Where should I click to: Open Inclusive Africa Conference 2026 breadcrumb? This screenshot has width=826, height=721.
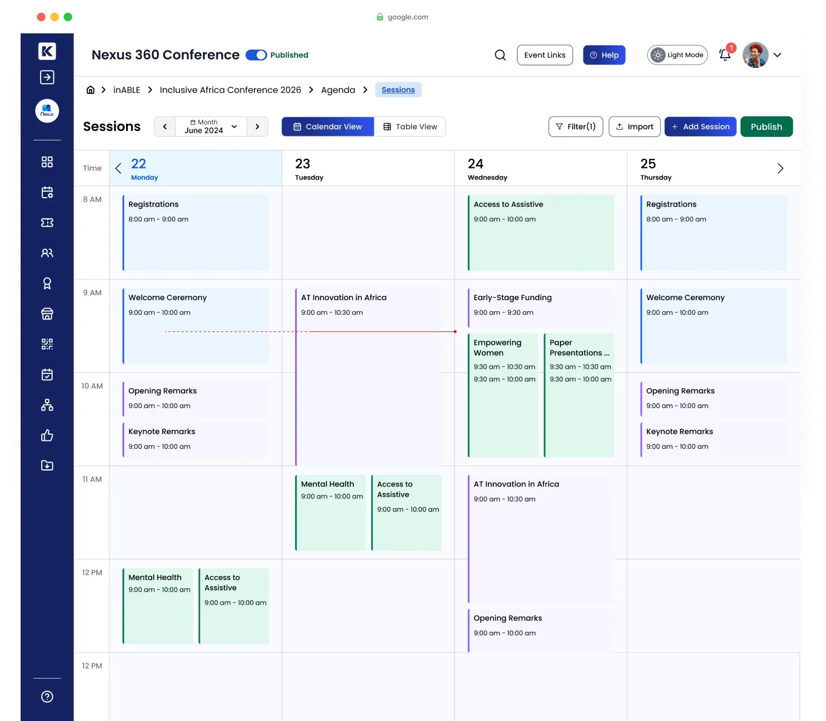[230, 90]
